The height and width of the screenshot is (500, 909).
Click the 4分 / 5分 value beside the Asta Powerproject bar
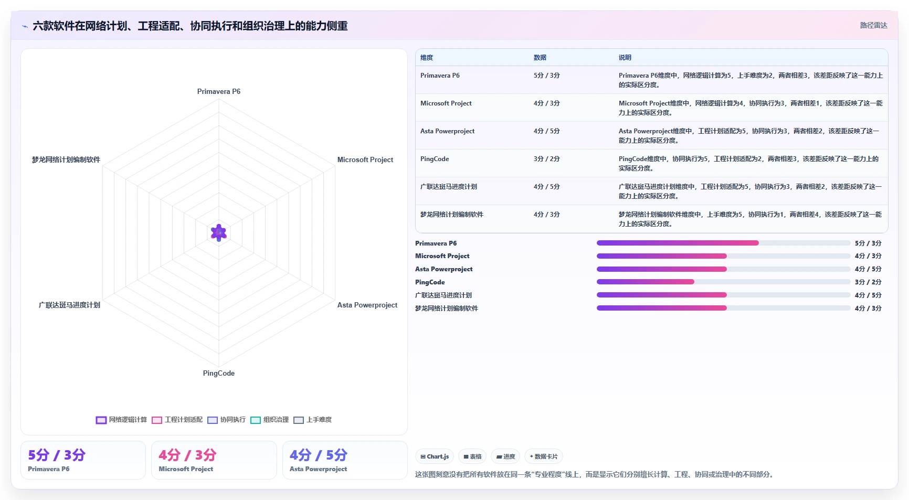[x=868, y=269]
